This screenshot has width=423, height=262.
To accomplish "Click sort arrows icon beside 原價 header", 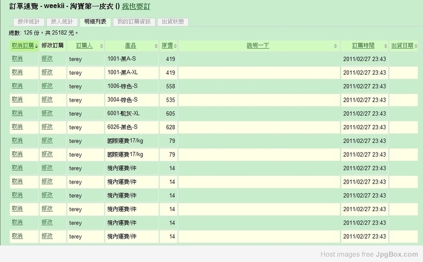I will click(x=175, y=46).
